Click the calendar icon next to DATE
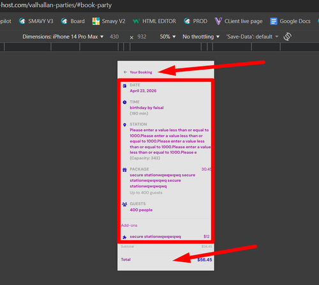This screenshot has width=319, height=285. 124,86
